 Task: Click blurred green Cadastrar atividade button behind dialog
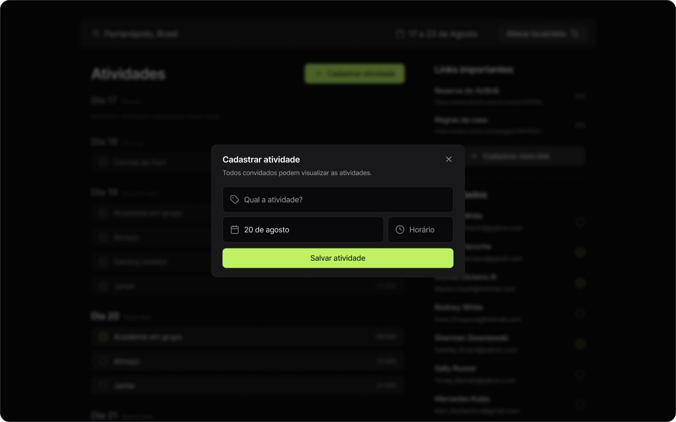(354, 74)
